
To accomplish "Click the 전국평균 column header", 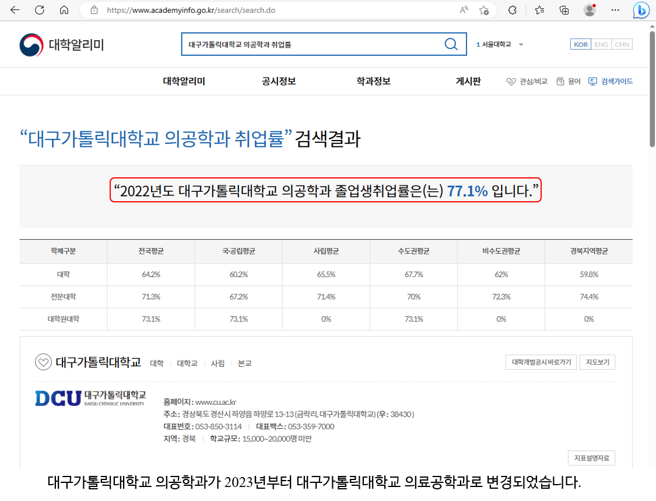I will coord(151,251).
